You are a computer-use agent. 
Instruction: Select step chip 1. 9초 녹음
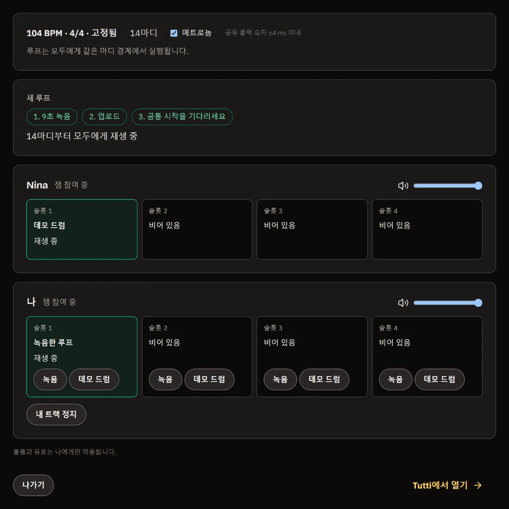tap(52, 117)
